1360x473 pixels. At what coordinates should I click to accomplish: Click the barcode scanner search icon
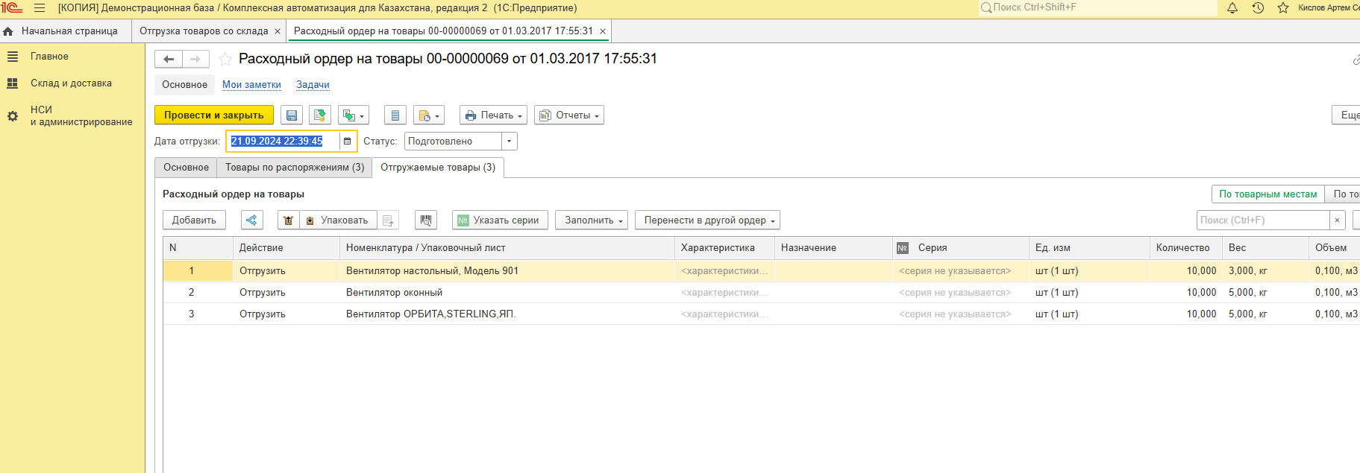coord(425,220)
